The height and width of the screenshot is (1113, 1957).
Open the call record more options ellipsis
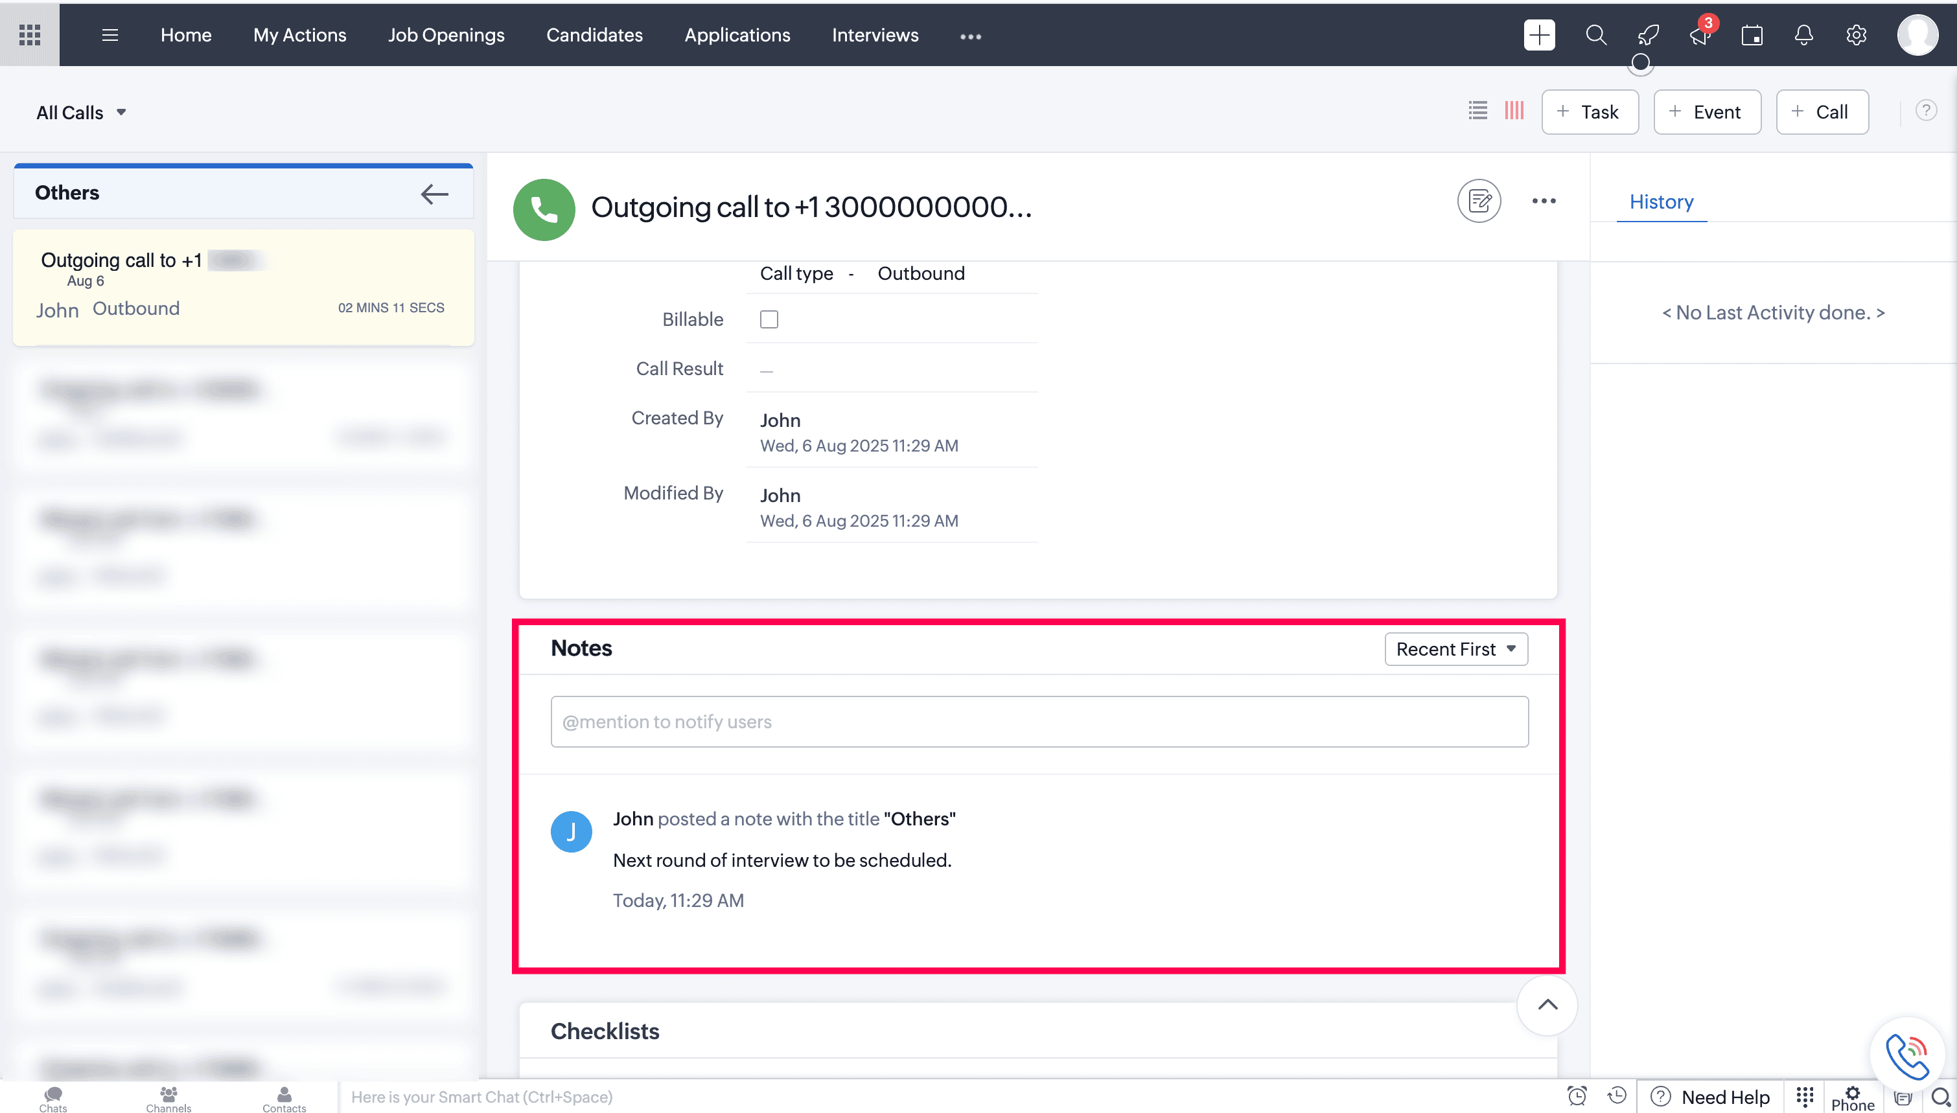coord(1544,201)
